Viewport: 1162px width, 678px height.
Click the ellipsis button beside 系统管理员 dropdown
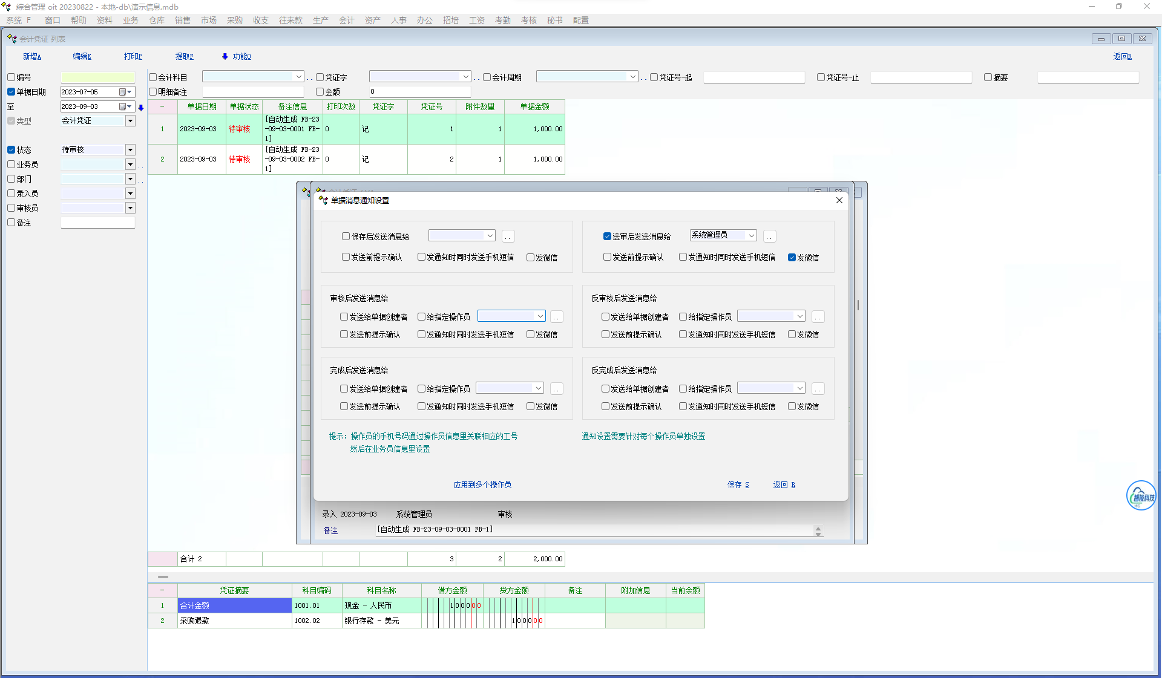(769, 236)
